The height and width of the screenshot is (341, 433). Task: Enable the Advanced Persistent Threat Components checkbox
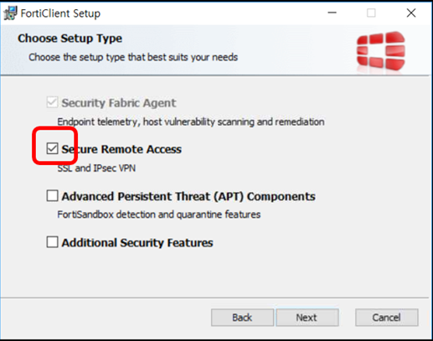click(x=52, y=196)
